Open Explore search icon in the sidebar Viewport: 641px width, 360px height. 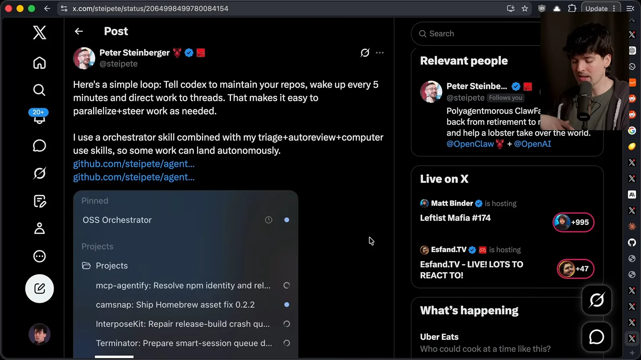pyautogui.click(x=39, y=90)
